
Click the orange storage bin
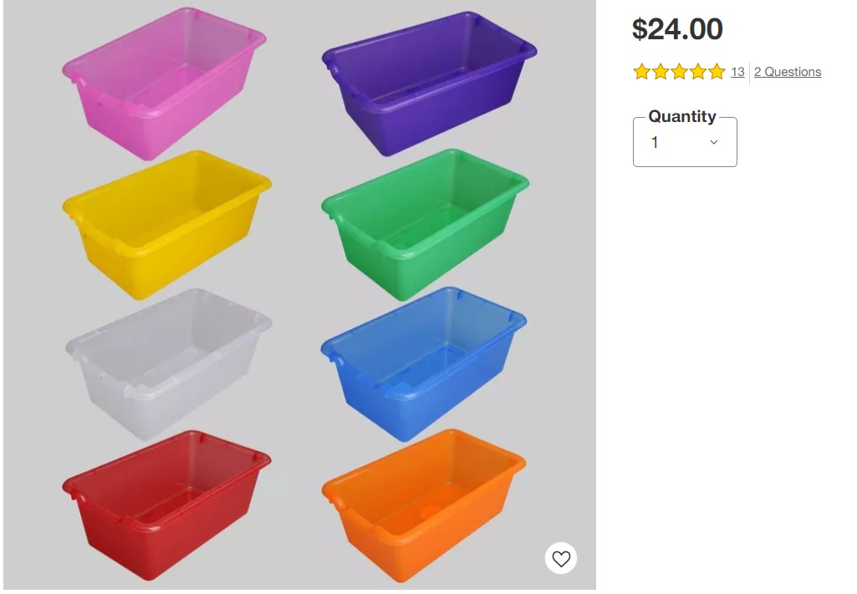pos(424,505)
